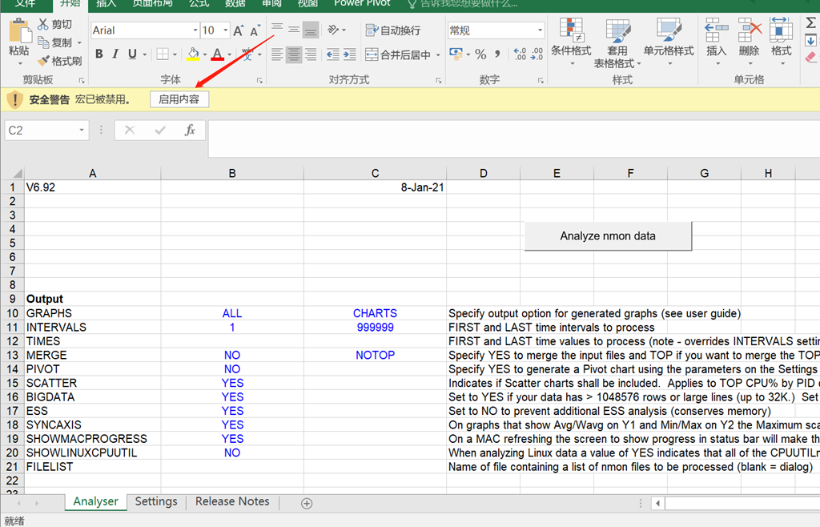Open the Name Box C2 dropdown
This screenshot has width=820, height=527.
coord(82,131)
